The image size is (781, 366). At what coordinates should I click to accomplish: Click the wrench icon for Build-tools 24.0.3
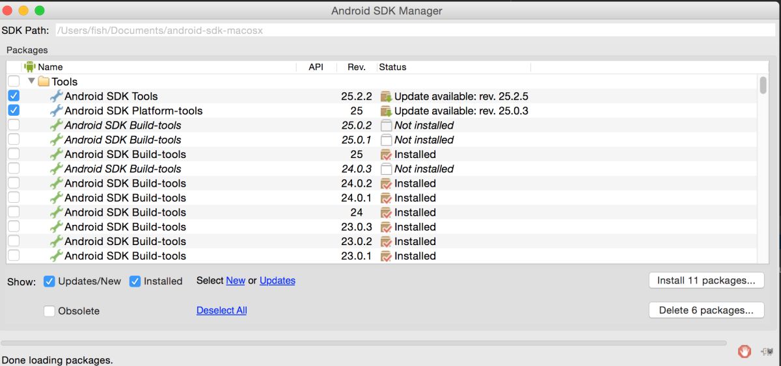click(x=57, y=168)
